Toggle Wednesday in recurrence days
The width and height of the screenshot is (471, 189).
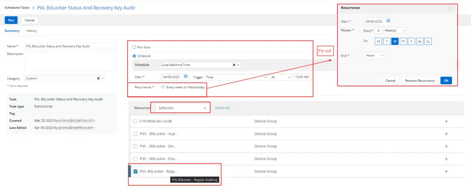pyautogui.click(x=395, y=41)
